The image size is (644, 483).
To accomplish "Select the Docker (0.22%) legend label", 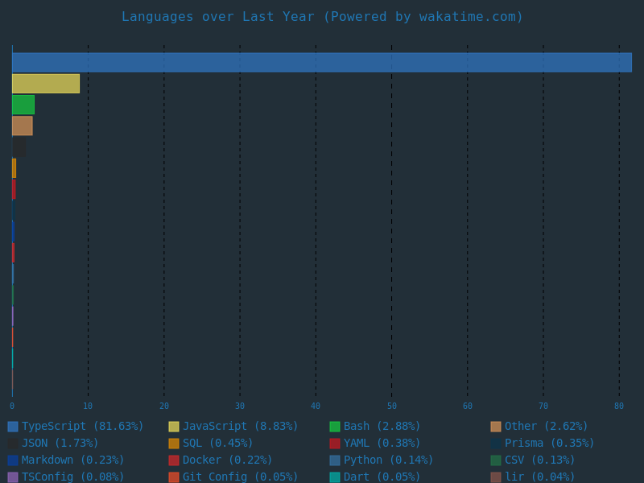I will pyautogui.click(x=227, y=460).
